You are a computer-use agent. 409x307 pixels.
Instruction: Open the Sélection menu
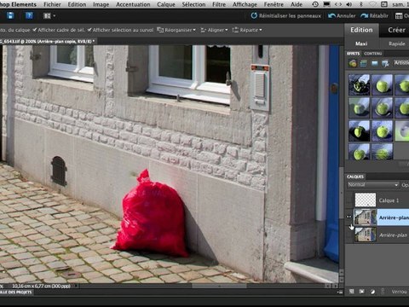[x=193, y=4]
